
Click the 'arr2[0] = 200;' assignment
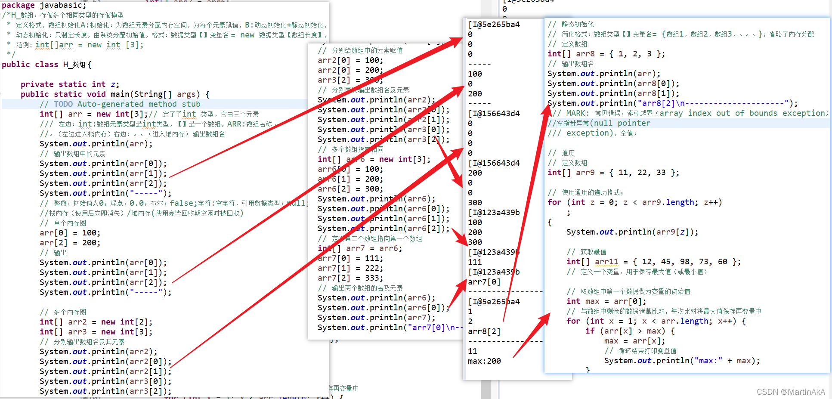point(350,70)
